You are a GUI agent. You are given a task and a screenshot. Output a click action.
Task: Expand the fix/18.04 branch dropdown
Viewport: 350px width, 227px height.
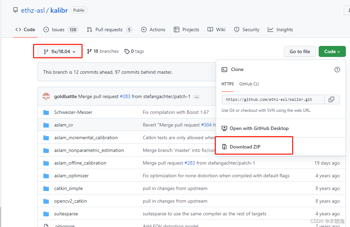59,51
